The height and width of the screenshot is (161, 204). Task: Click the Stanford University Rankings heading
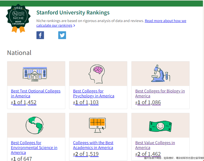pos(73,13)
